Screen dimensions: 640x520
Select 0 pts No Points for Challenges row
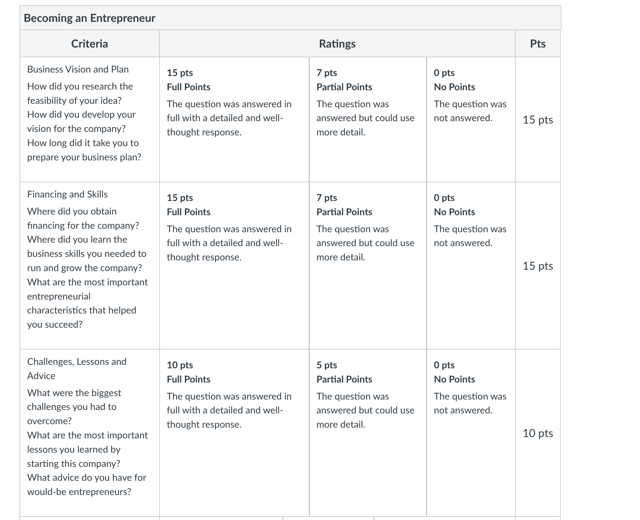471,433
